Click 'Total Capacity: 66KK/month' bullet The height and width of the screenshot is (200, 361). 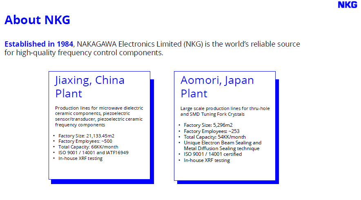tap(88, 147)
